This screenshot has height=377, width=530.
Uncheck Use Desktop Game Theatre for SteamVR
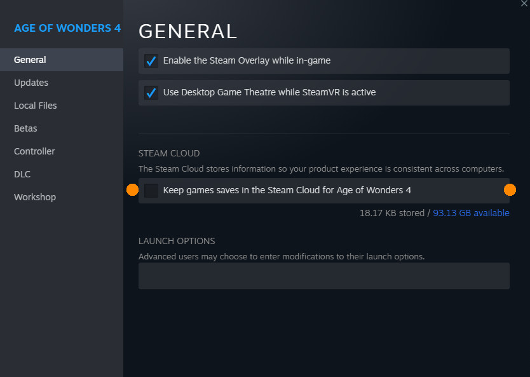[x=151, y=93]
